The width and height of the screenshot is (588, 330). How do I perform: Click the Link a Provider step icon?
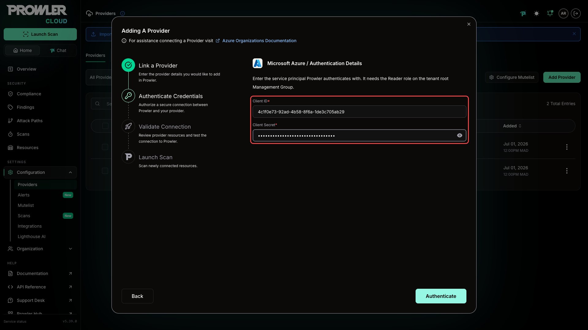128,65
